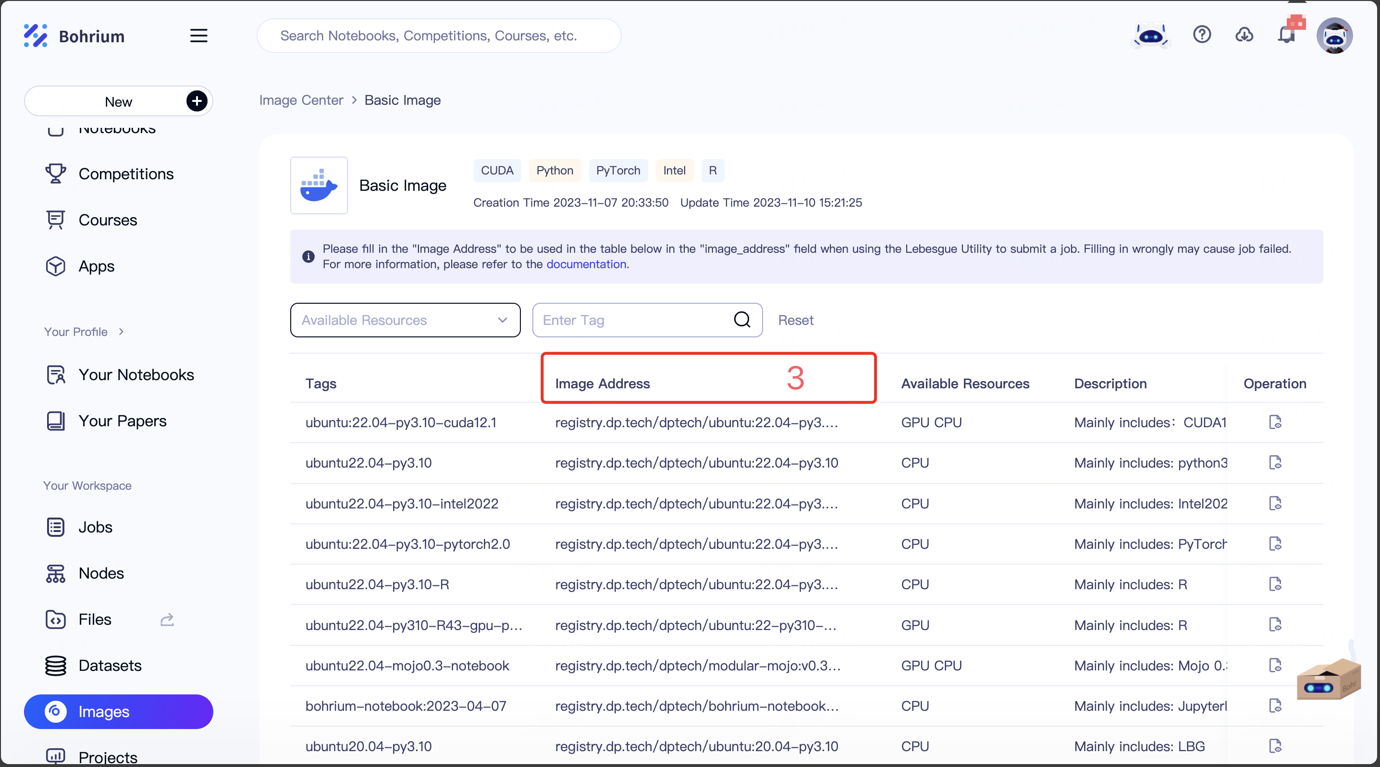
Task: Click the share arrow next to Files
Action: click(x=167, y=619)
